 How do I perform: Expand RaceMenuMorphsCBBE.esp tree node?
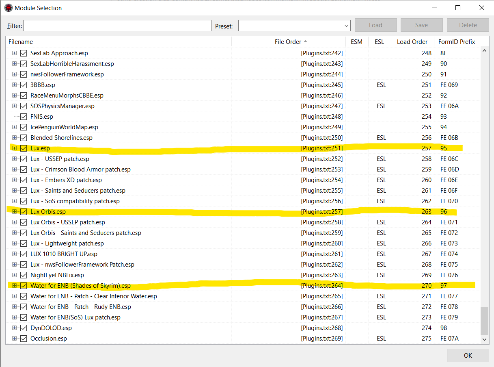click(15, 96)
